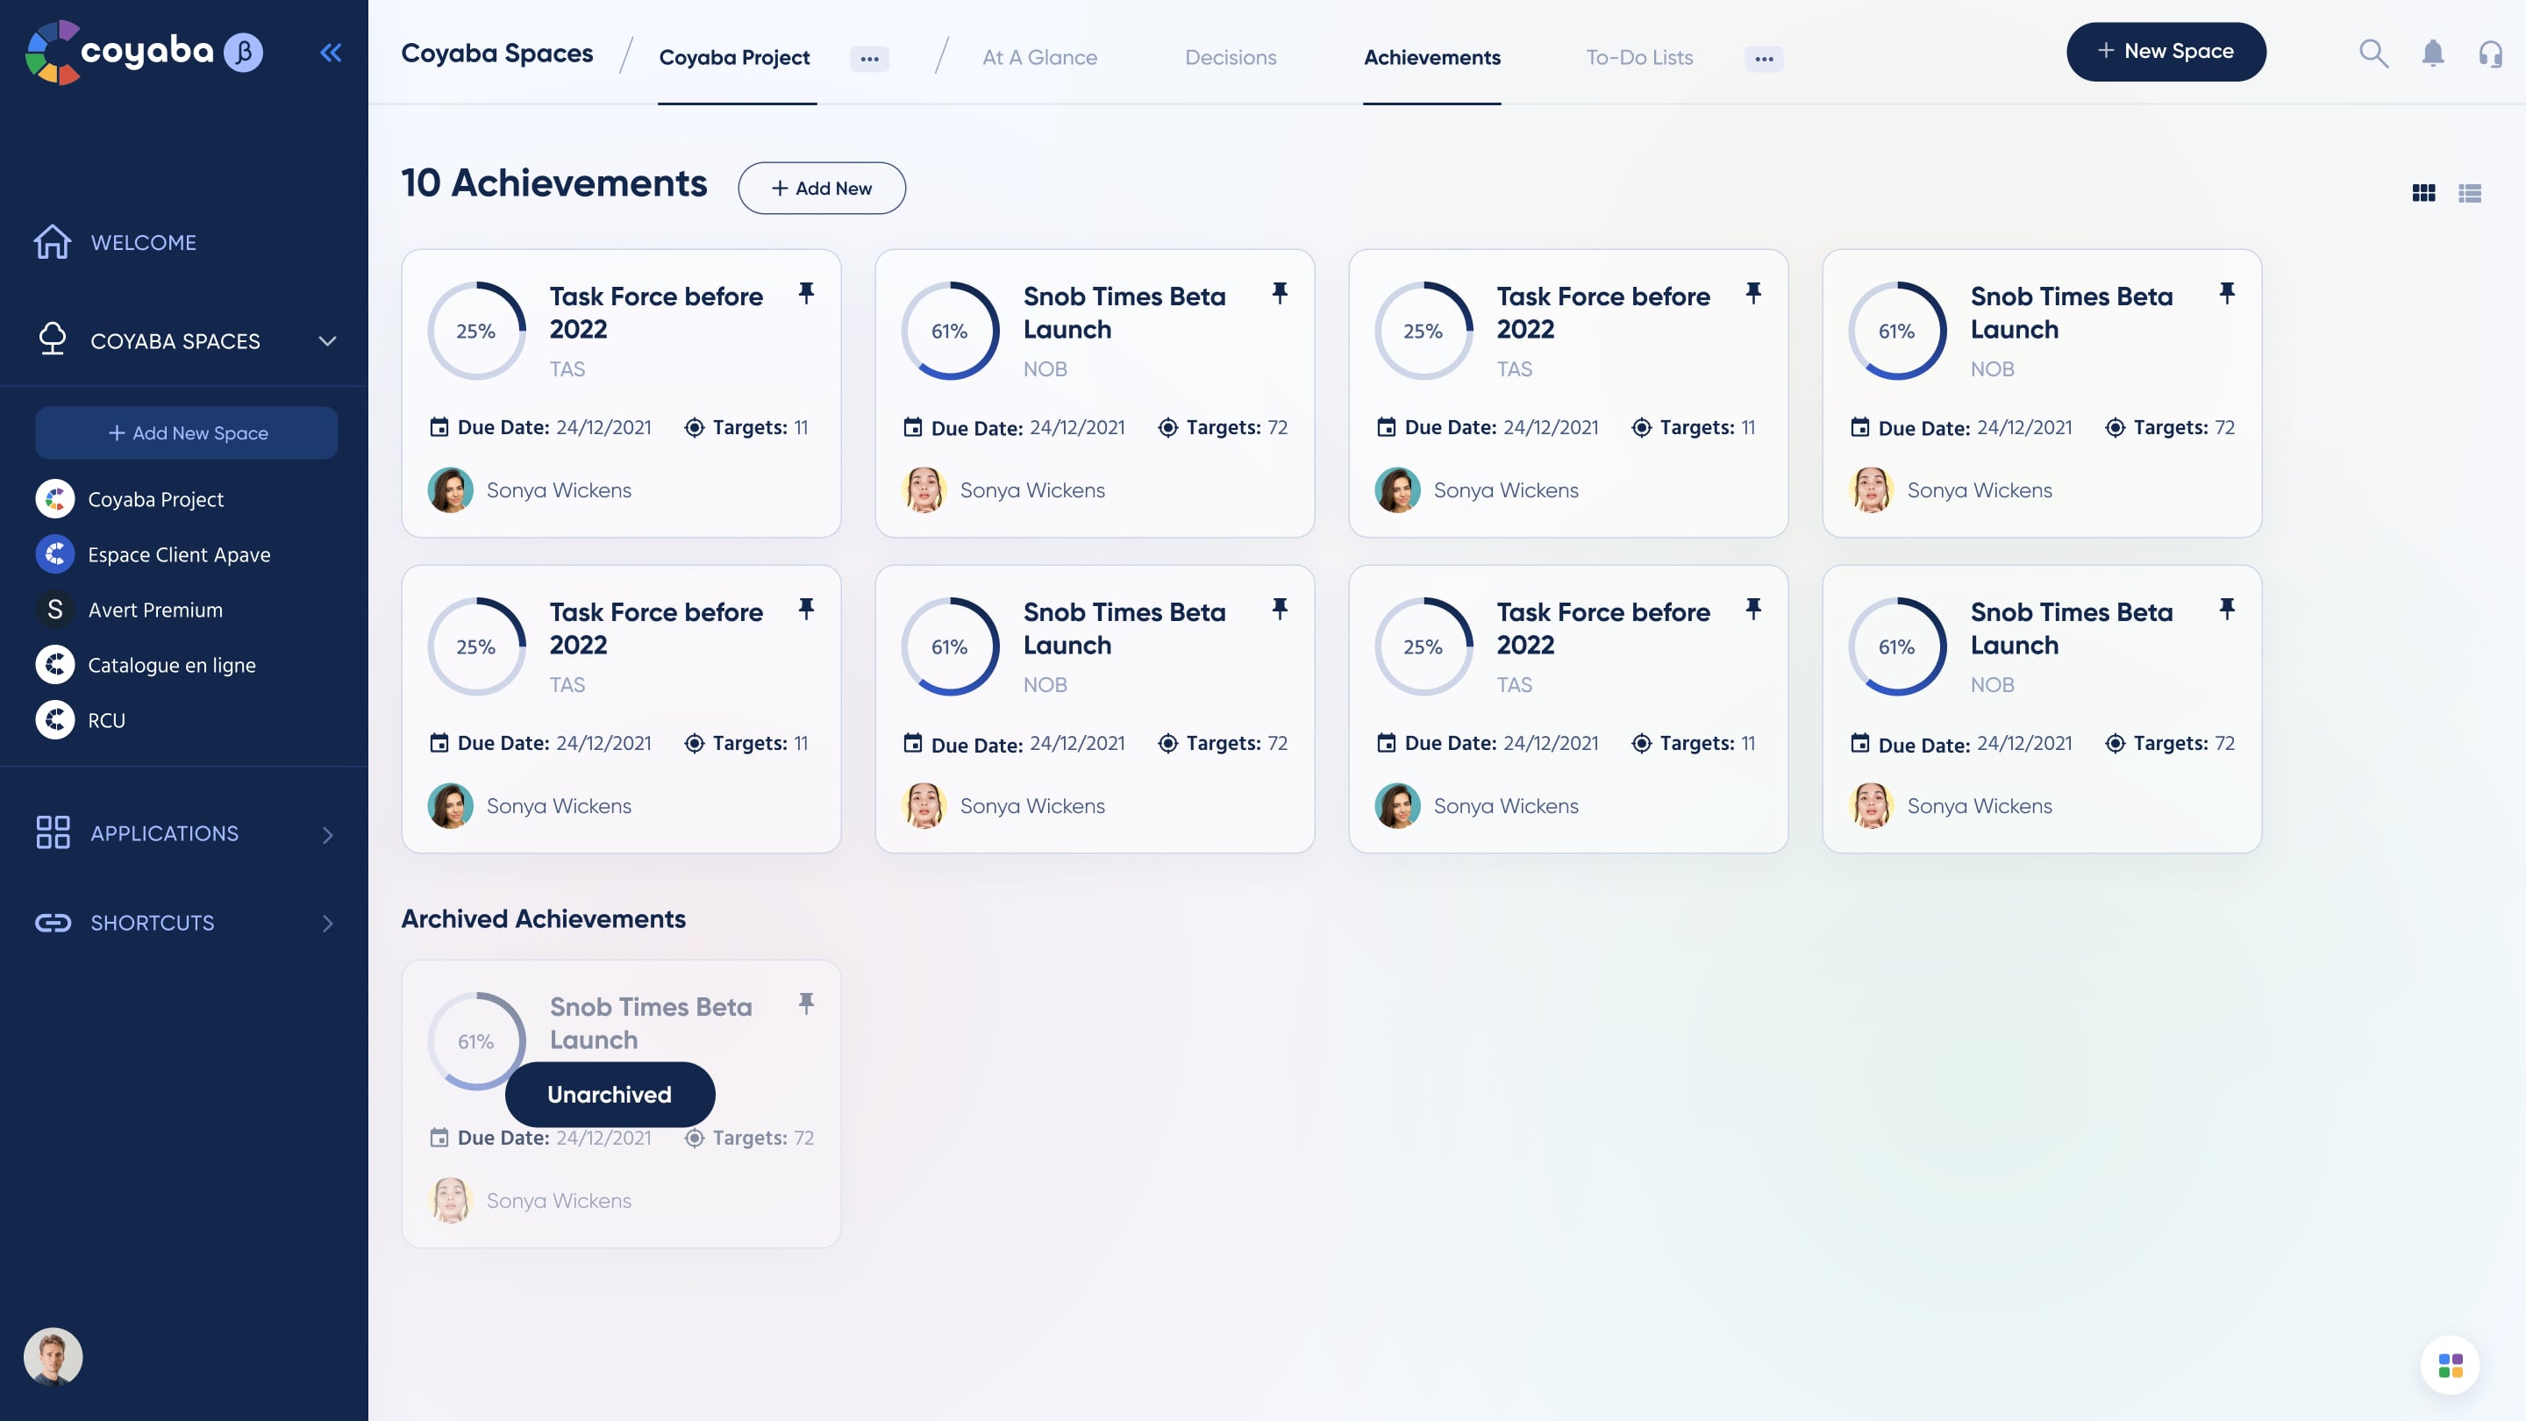Expand the Applications section arrow
The image size is (2526, 1421).
[x=327, y=834]
